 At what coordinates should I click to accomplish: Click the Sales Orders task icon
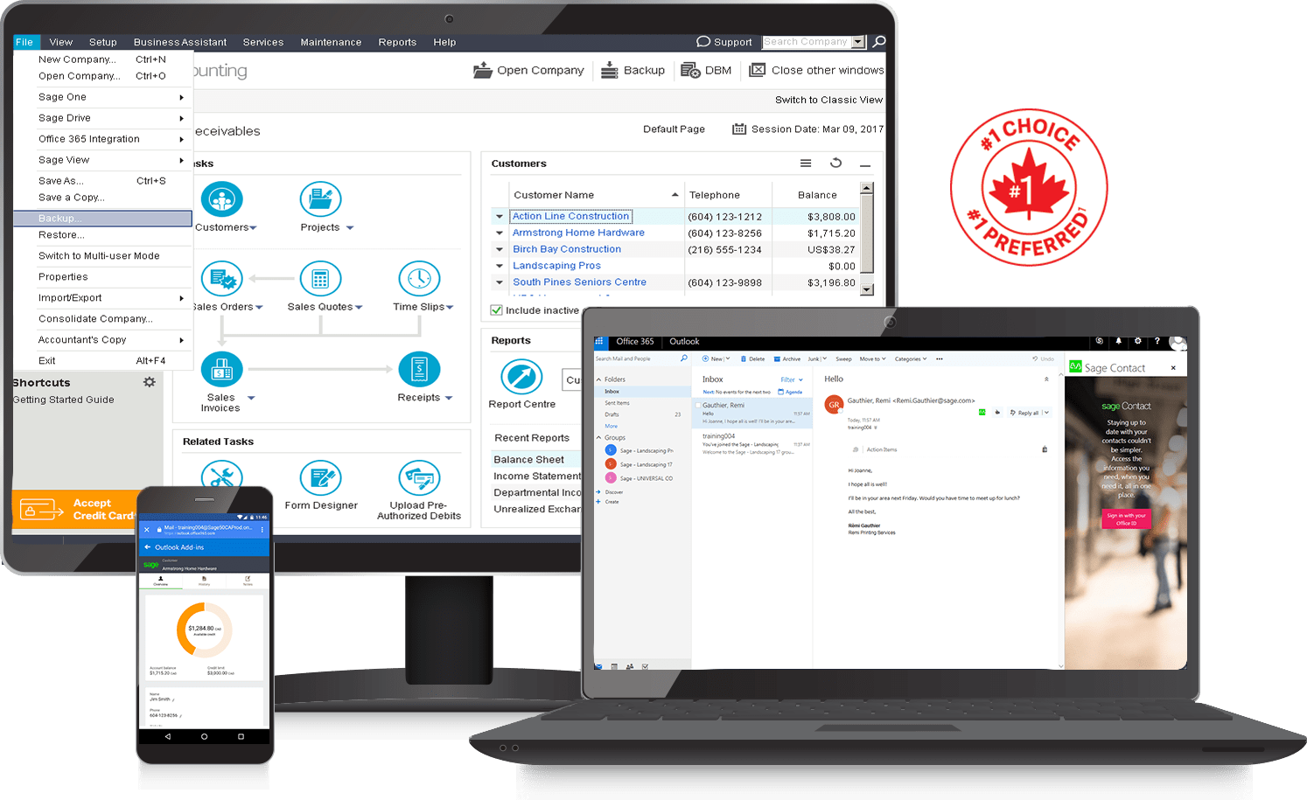222,279
